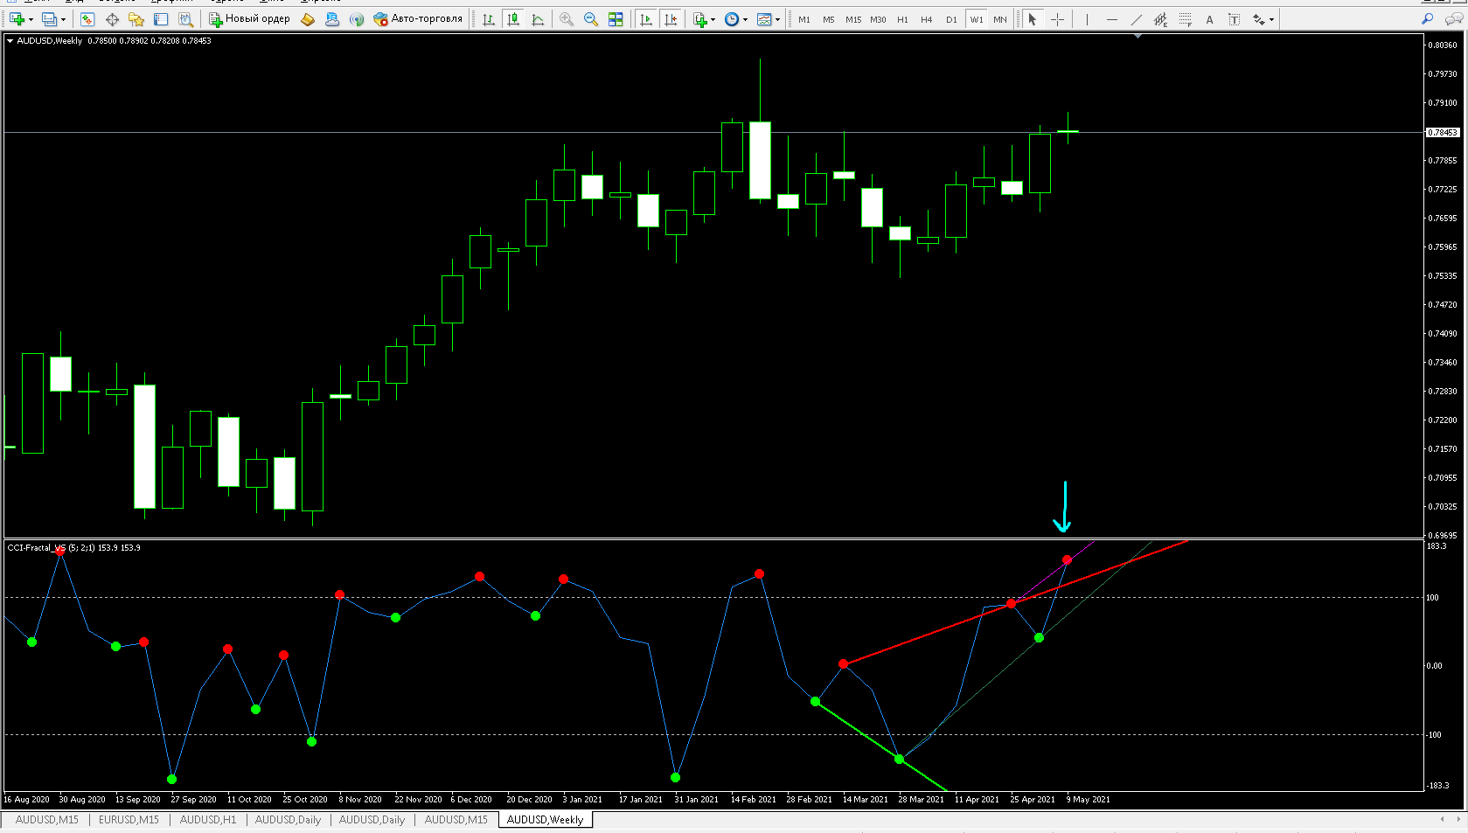Open the Data Window crosshair icon
The height and width of the screenshot is (833, 1468).
pyautogui.click(x=112, y=19)
